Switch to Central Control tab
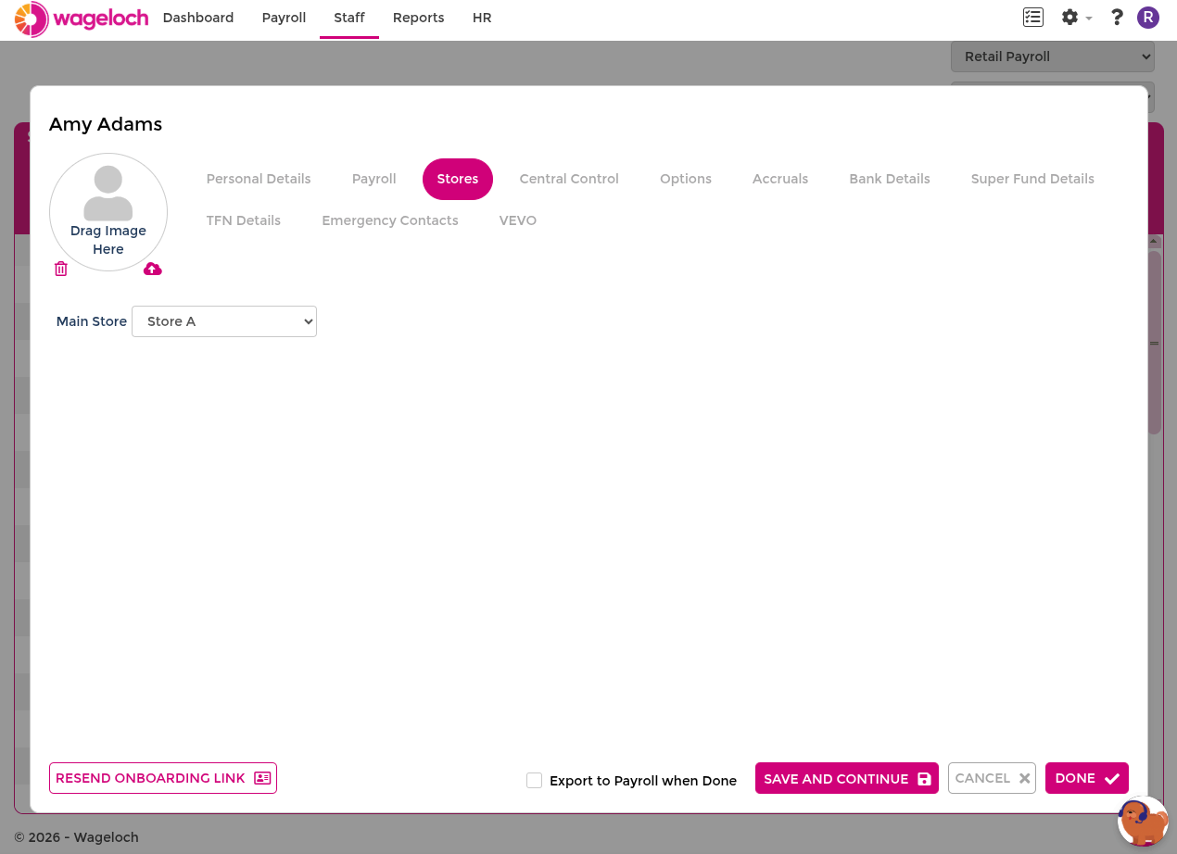1177x854 pixels. 569,179
